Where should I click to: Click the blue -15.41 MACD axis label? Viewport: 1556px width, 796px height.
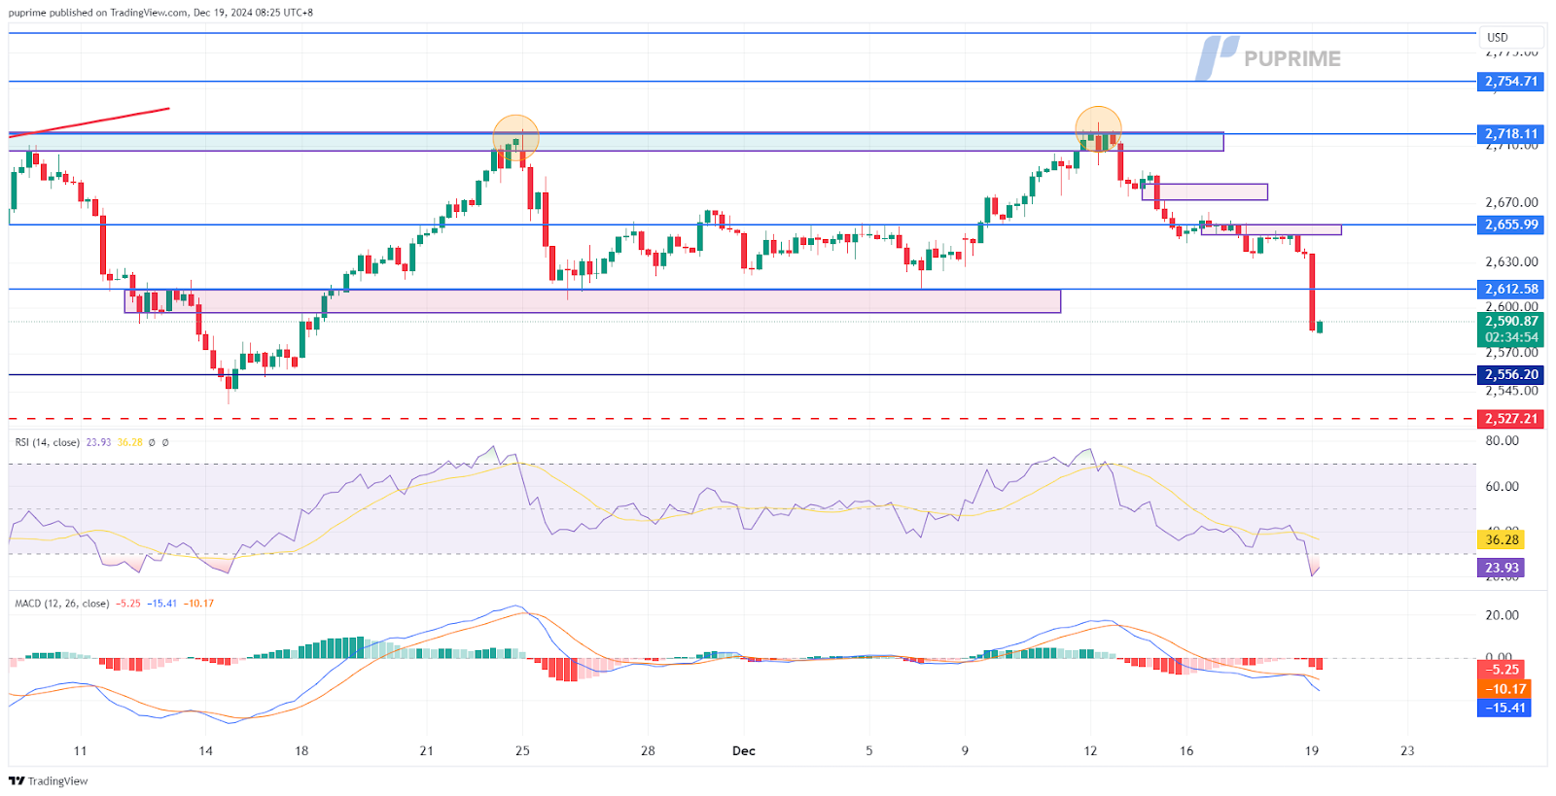[1503, 708]
